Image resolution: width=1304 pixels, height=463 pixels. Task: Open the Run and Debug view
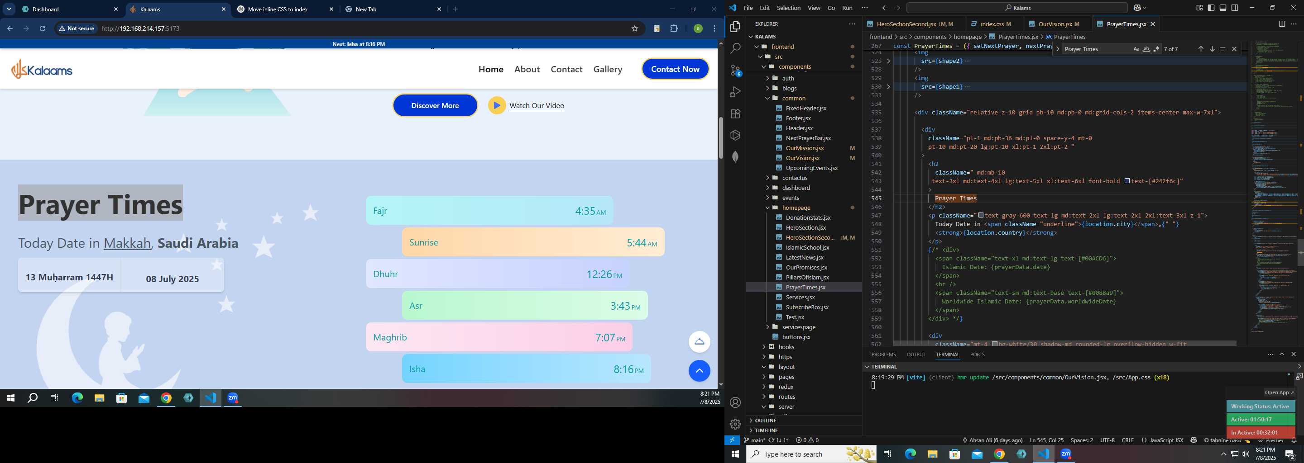point(735,92)
